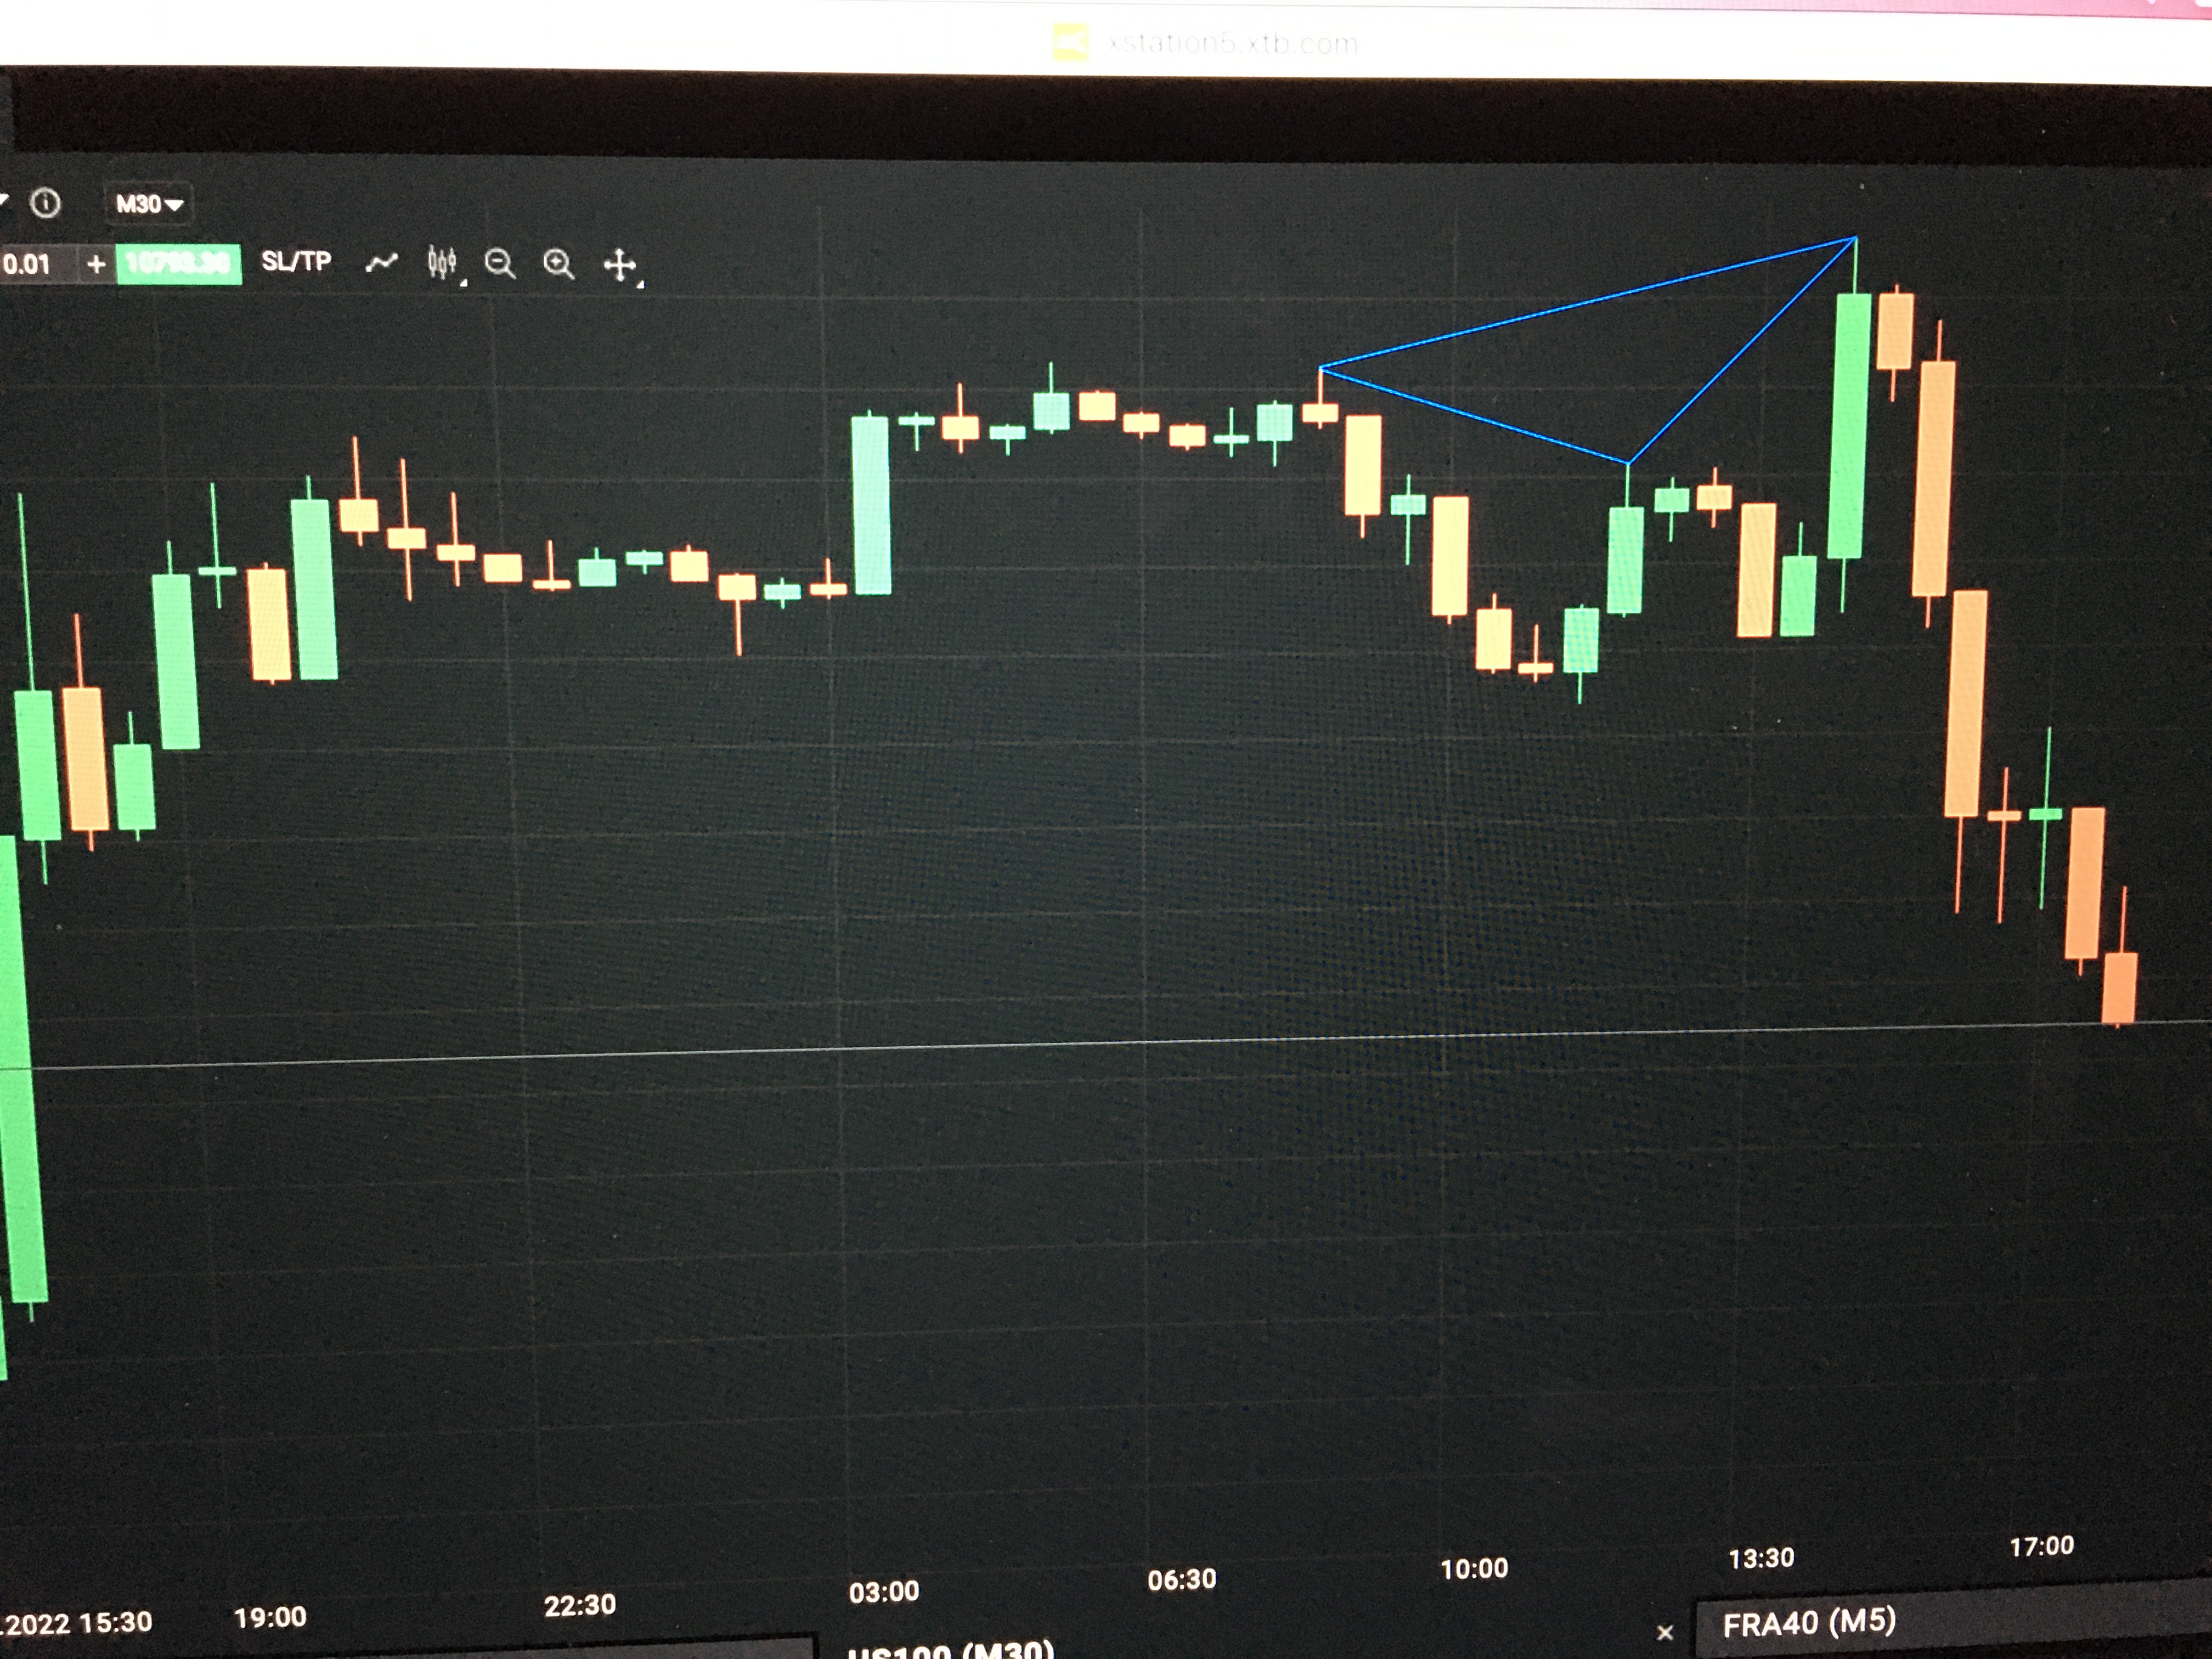2212x1659 pixels.
Task: Click the 03:00 time axis label
Action: point(883,1591)
